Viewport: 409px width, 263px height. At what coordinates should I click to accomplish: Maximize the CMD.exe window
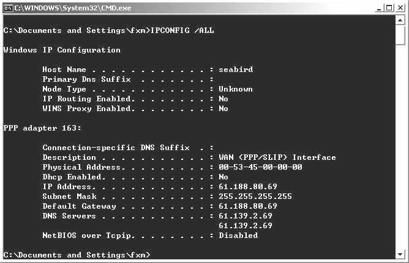tap(389, 7)
